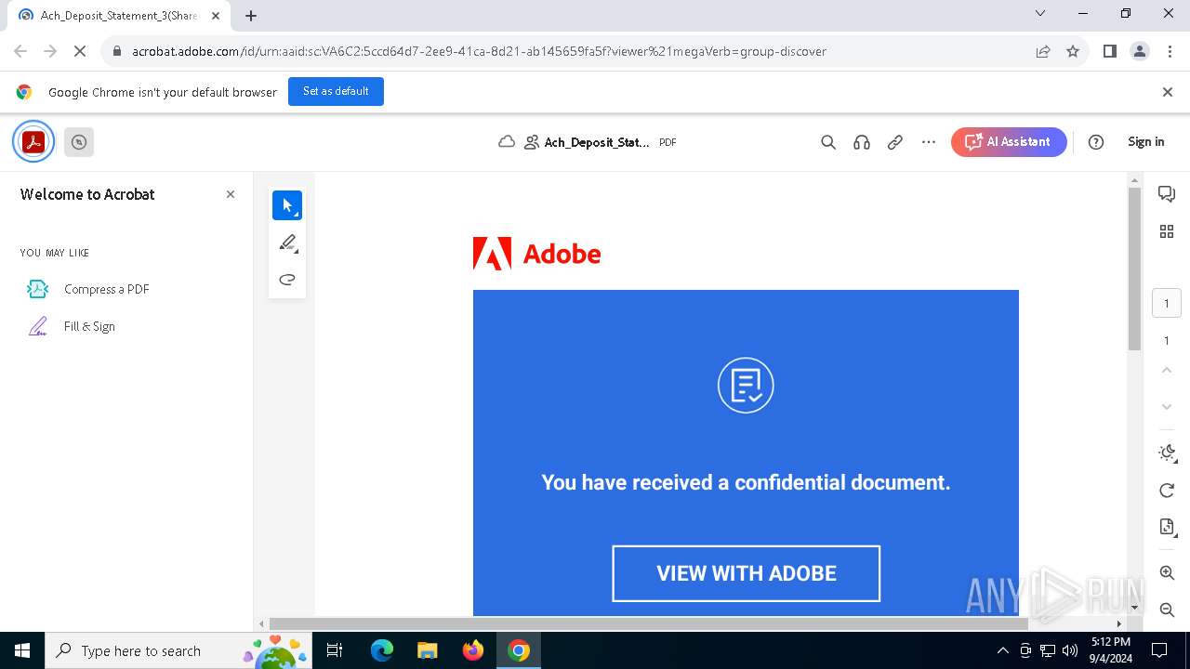Open the notification center icon
This screenshot has height=669, width=1190.
click(1159, 650)
